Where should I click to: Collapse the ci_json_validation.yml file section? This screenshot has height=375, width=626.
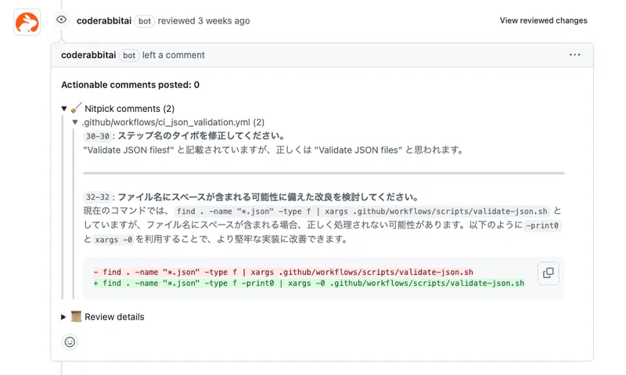click(x=75, y=122)
